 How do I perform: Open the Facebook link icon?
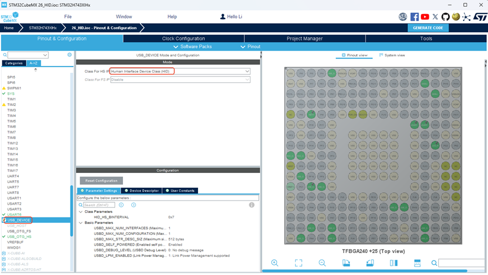point(414,17)
